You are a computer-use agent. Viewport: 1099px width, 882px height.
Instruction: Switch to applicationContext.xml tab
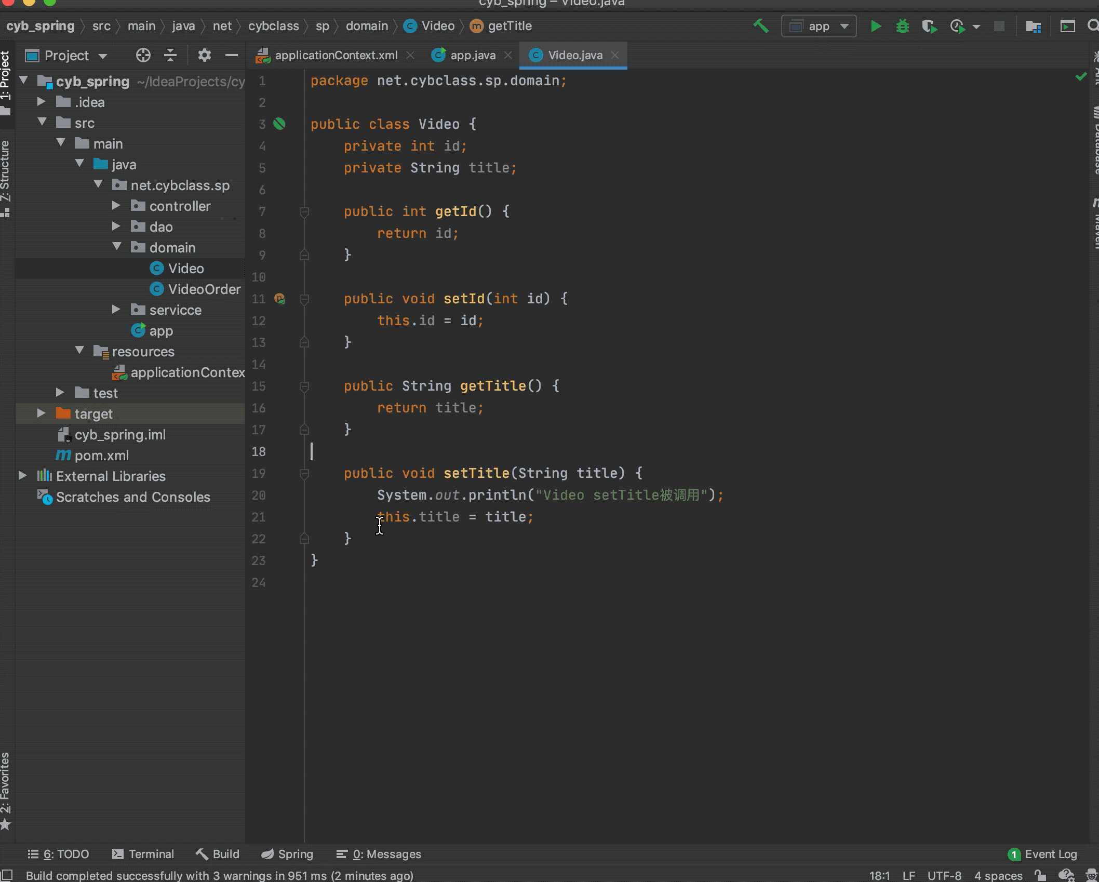pos(336,55)
